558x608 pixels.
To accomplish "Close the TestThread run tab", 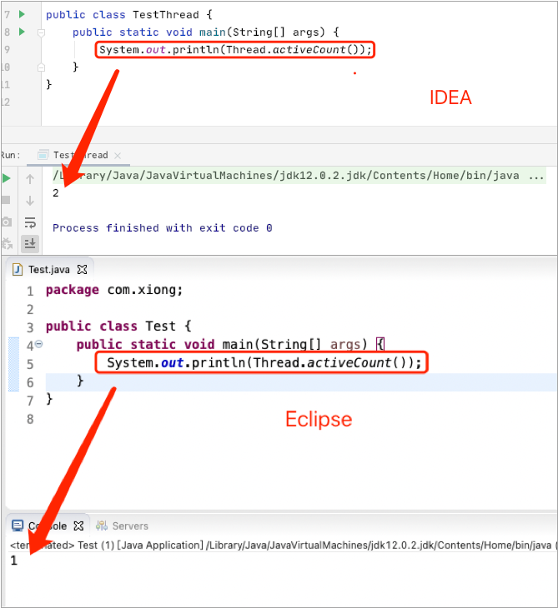I will [x=118, y=156].
